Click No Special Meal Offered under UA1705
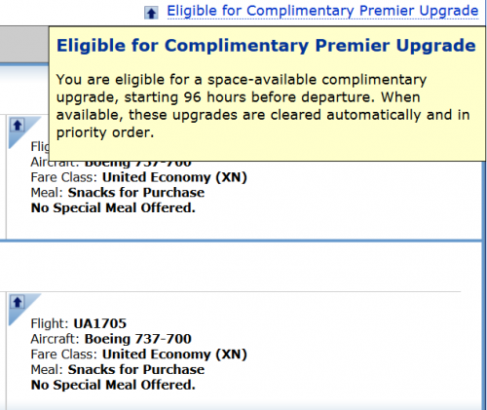The height and width of the screenshot is (410, 487). pos(113,385)
